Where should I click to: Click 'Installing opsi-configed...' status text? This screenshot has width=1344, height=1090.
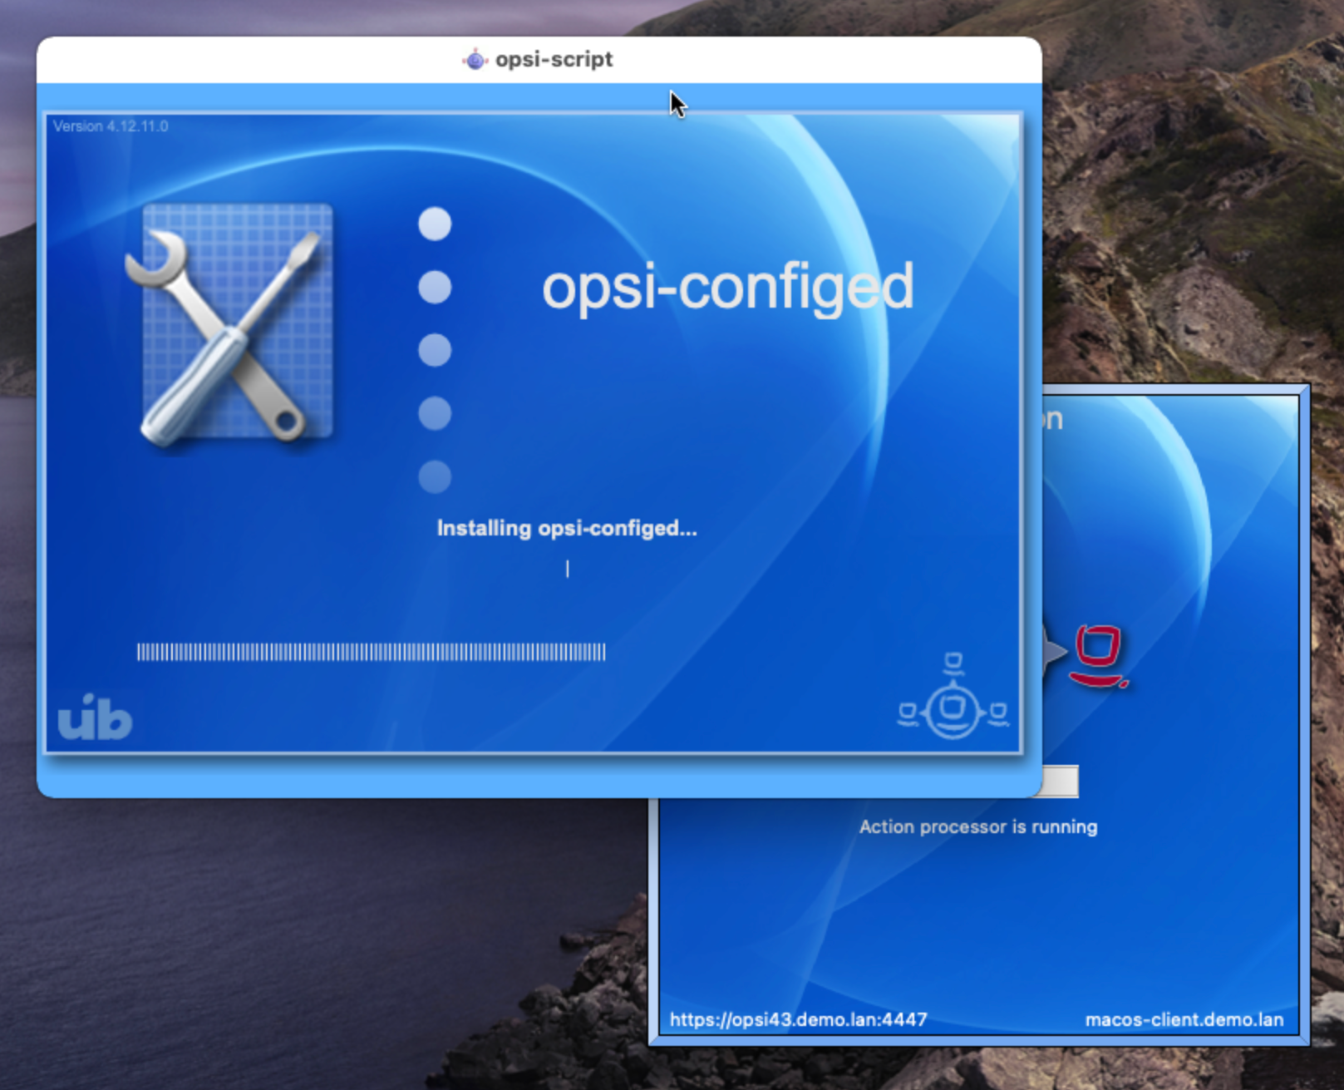567,528
